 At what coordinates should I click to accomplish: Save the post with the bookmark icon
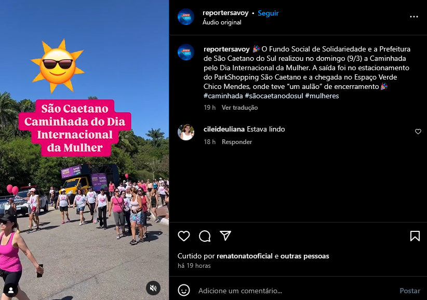(415, 236)
